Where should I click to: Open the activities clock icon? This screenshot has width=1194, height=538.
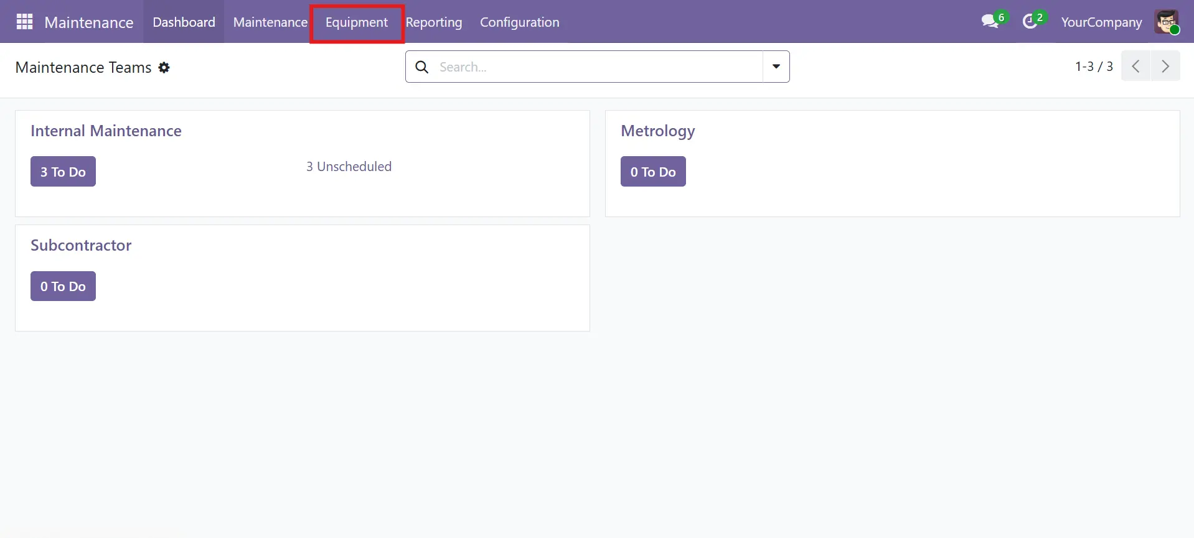point(1030,22)
